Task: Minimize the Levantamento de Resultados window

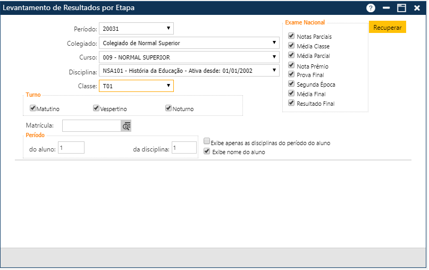Action: point(386,8)
